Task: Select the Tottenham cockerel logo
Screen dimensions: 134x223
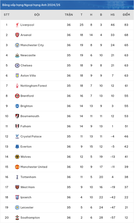Action: tap(17, 177)
